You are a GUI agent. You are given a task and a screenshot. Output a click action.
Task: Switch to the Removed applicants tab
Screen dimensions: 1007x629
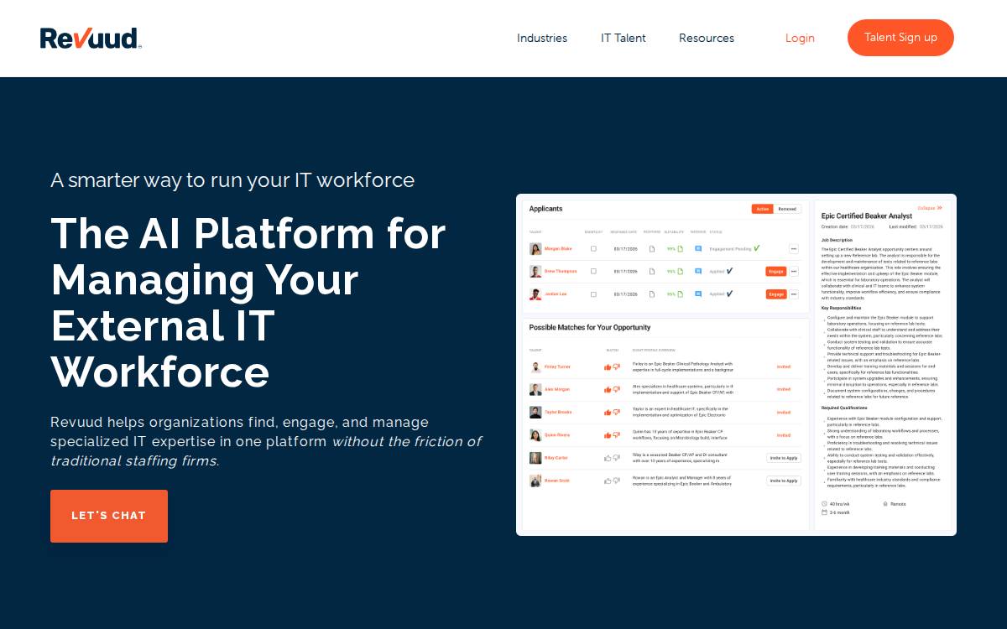click(787, 209)
